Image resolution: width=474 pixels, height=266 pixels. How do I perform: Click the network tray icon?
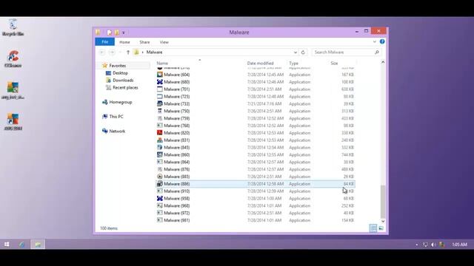point(425,245)
